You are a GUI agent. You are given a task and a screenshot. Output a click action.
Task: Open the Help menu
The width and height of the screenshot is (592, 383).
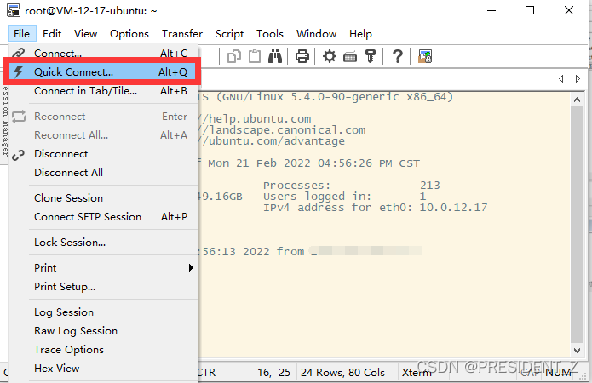(x=360, y=33)
